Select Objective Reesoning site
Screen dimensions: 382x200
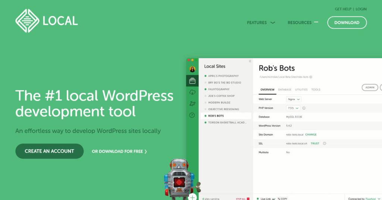[x=224, y=109]
